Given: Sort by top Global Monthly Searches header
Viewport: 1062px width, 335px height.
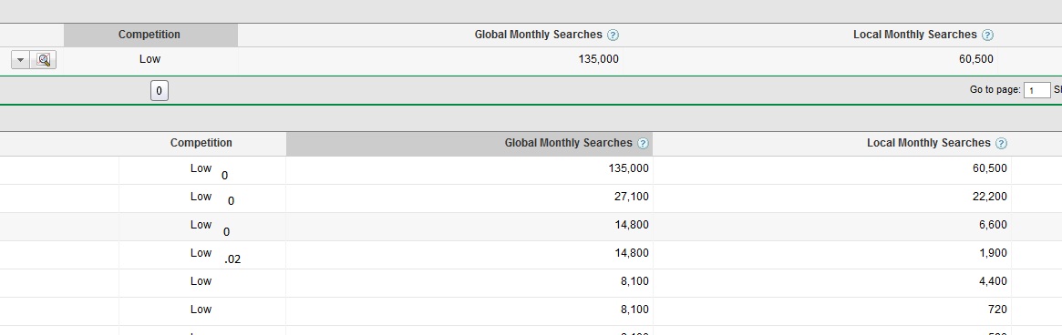Looking at the screenshot, I should click(538, 35).
